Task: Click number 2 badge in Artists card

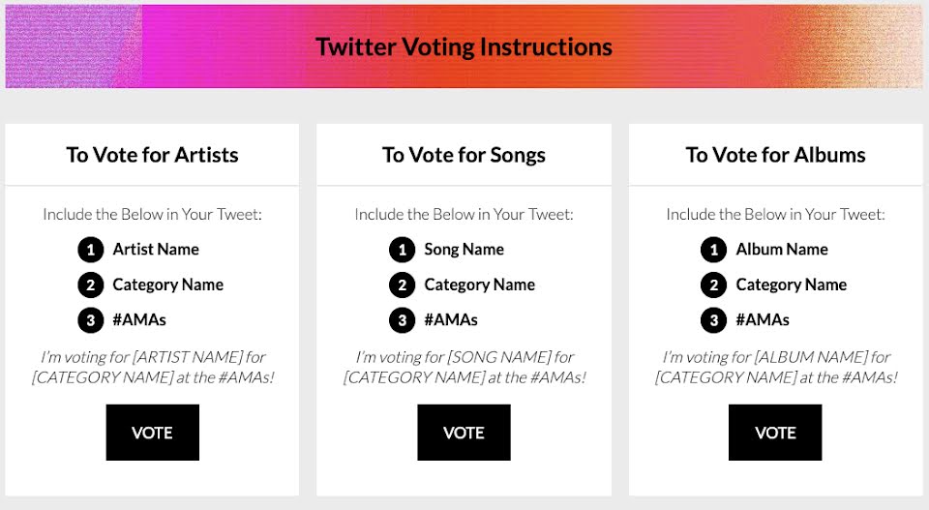Action: (x=91, y=285)
